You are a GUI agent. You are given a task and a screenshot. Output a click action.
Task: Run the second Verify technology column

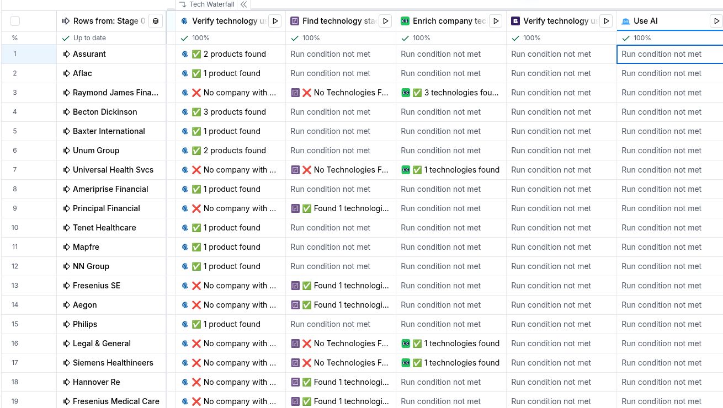tap(607, 21)
